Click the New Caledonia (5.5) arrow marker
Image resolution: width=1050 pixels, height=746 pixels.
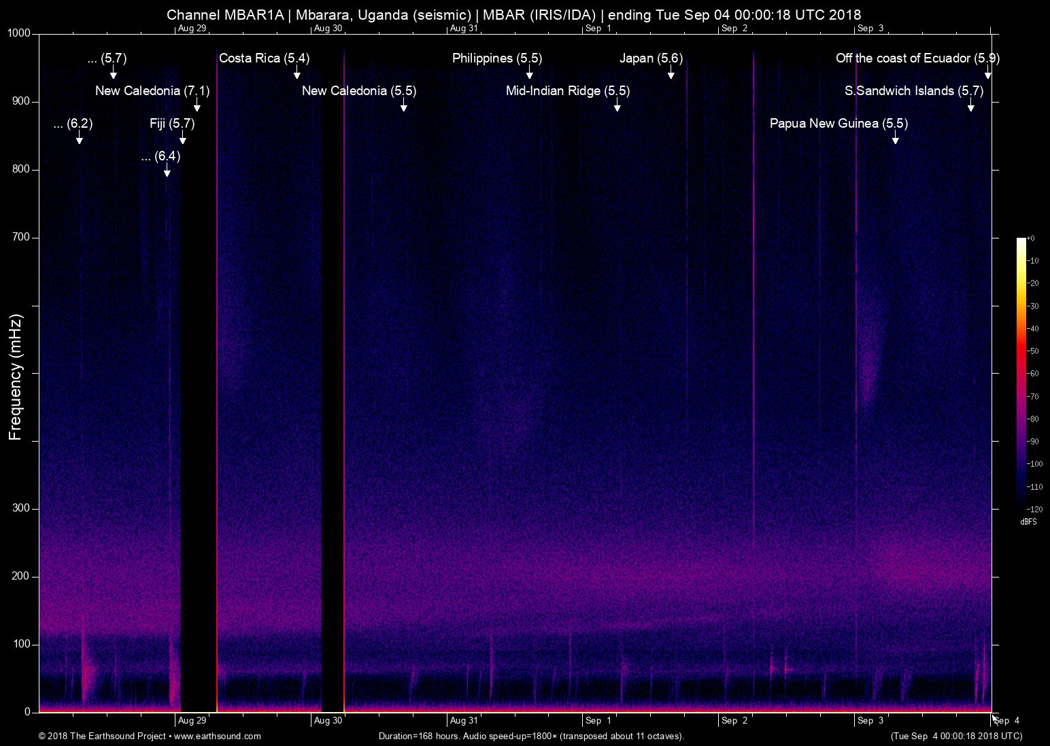coord(404,105)
